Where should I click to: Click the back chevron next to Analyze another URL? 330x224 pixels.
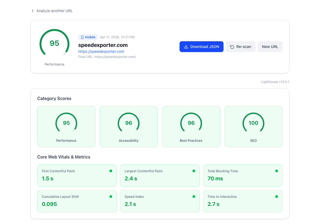32,11
